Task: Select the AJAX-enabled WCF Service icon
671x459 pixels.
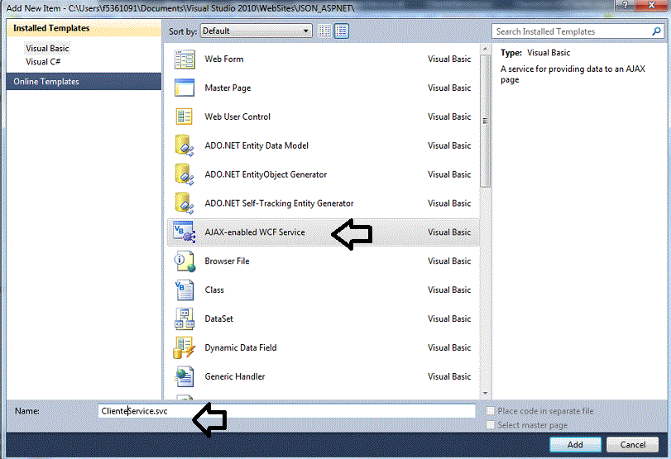Action: point(185,232)
